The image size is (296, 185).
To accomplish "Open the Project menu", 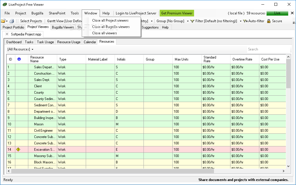I will (x=21, y=13).
